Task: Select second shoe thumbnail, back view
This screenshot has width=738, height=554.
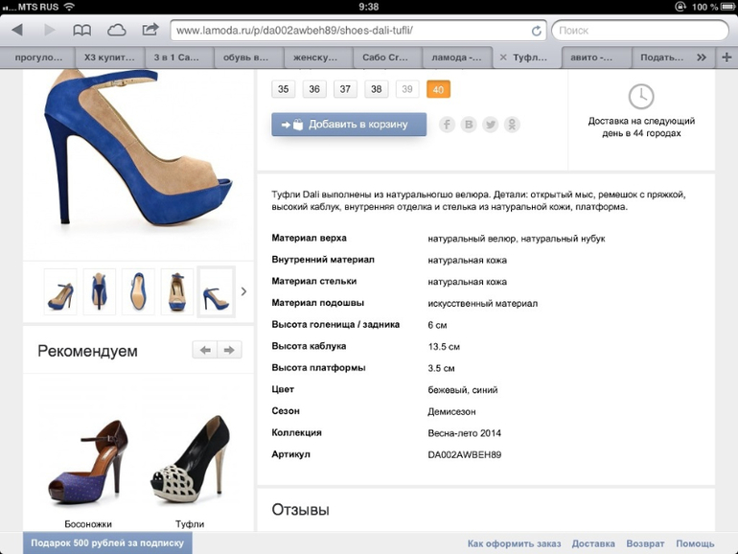Action: [x=100, y=291]
